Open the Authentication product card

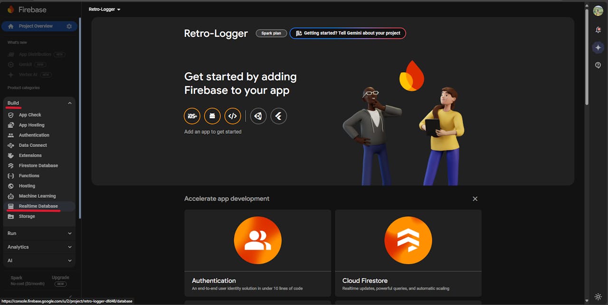[258, 253]
